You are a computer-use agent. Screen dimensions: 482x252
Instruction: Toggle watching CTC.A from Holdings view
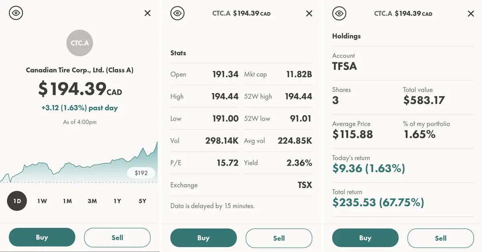coord(339,13)
